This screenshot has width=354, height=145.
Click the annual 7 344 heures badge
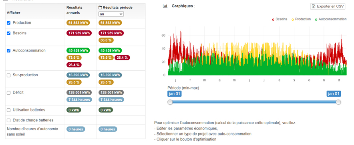(x=79, y=99)
